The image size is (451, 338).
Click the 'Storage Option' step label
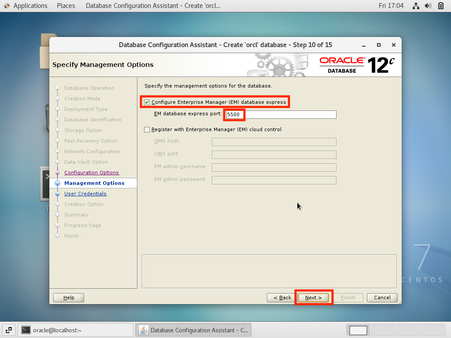(x=83, y=130)
